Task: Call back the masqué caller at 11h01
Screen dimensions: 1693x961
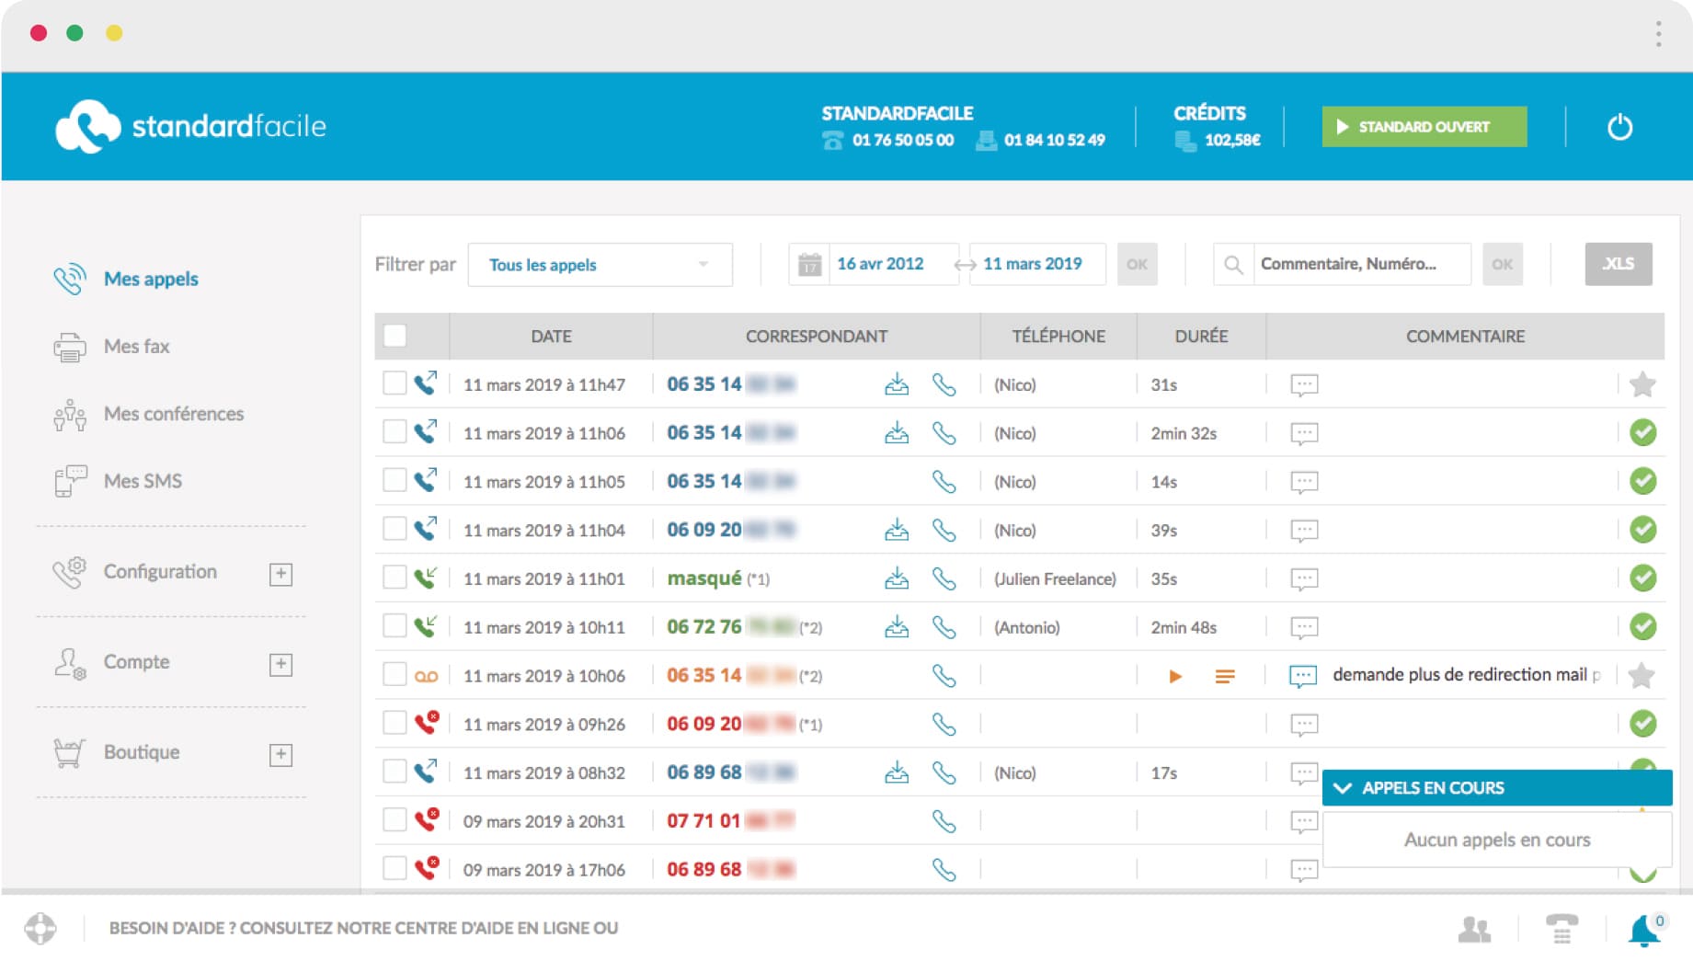Action: point(944,578)
